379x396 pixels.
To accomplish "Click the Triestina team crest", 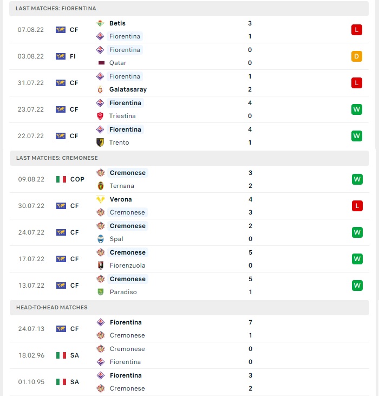I will click(x=100, y=116).
